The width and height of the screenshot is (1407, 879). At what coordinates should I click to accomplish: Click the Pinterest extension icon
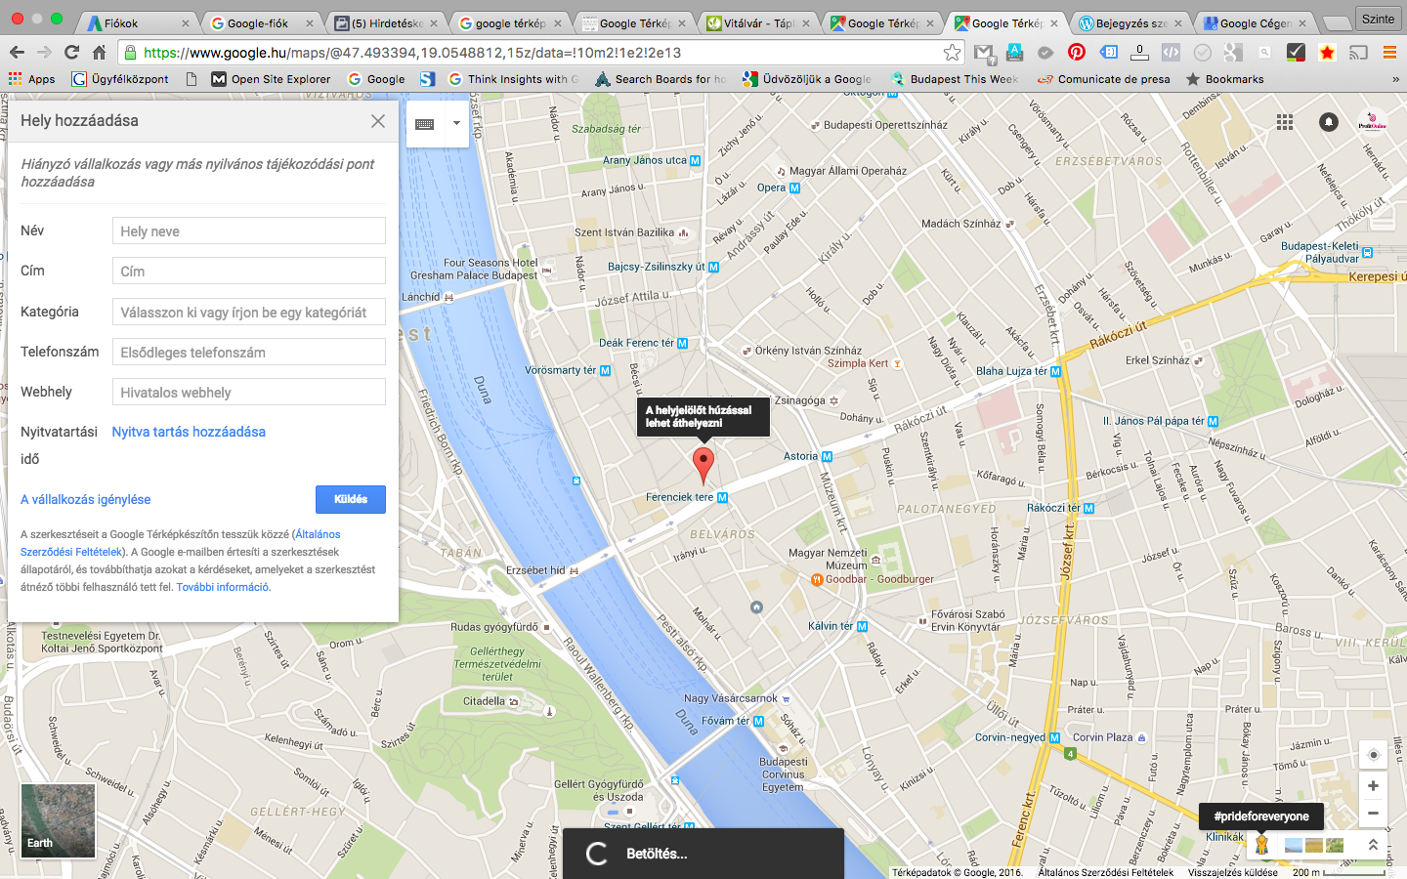coord(1076,53)
